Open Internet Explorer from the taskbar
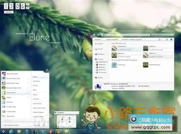 [11, 131]
